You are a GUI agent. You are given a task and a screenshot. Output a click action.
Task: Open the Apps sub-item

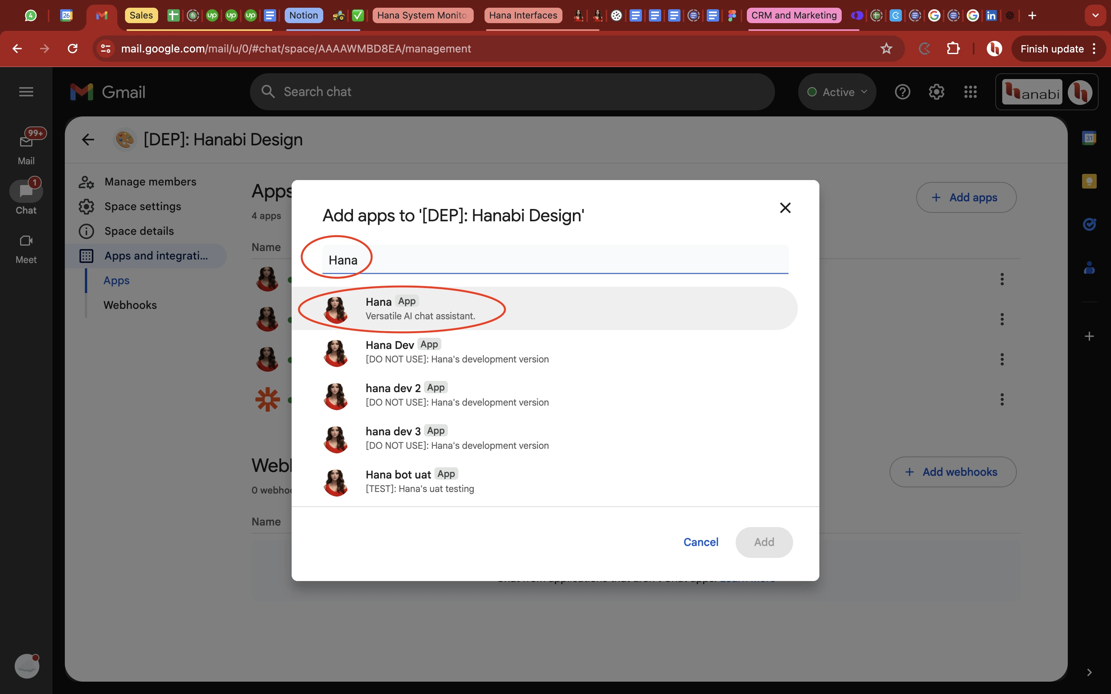pos(117,280)
